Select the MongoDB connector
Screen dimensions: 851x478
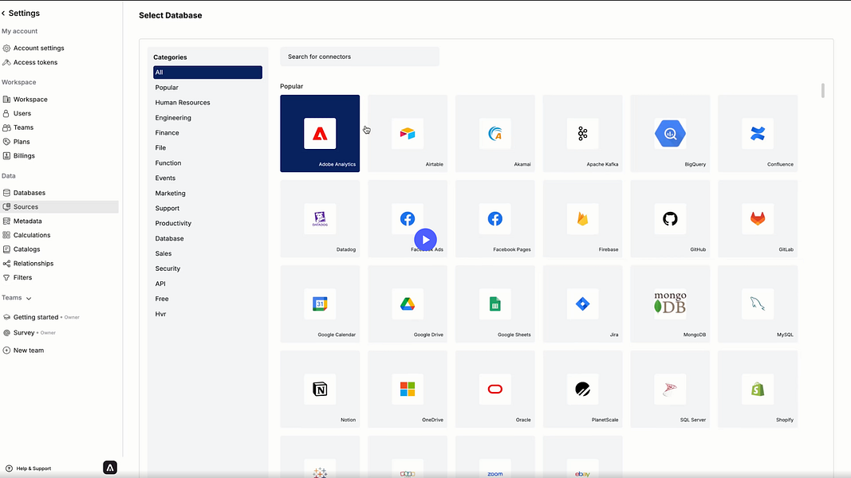tap(670, 304)
